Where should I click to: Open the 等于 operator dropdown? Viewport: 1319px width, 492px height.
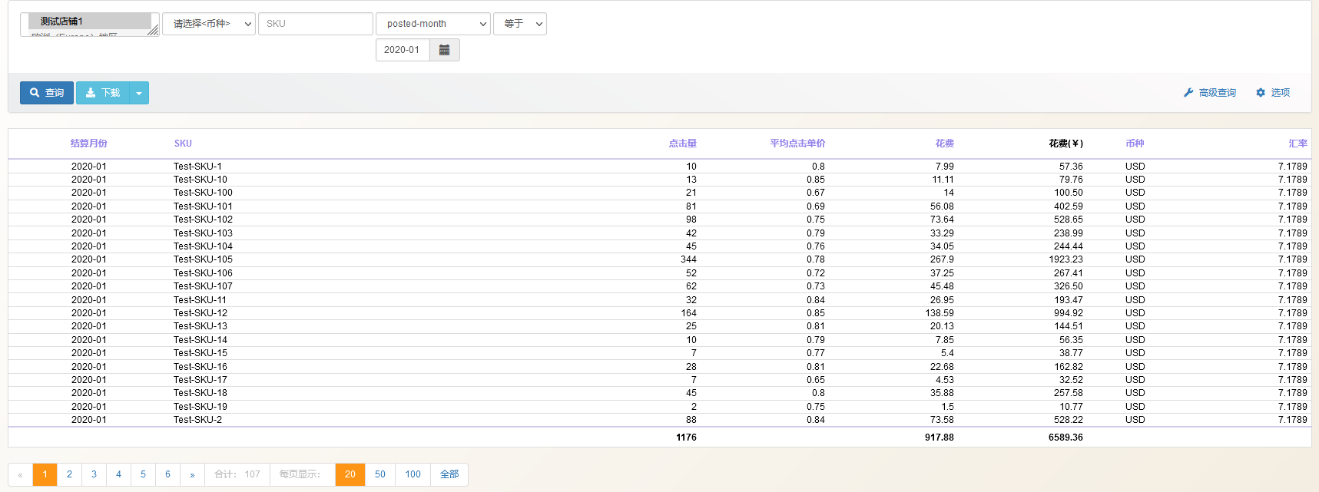(x=520, y=24)
